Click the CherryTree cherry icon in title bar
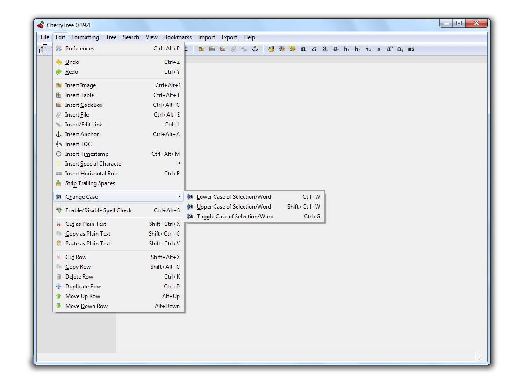 [x=41, y=25]
